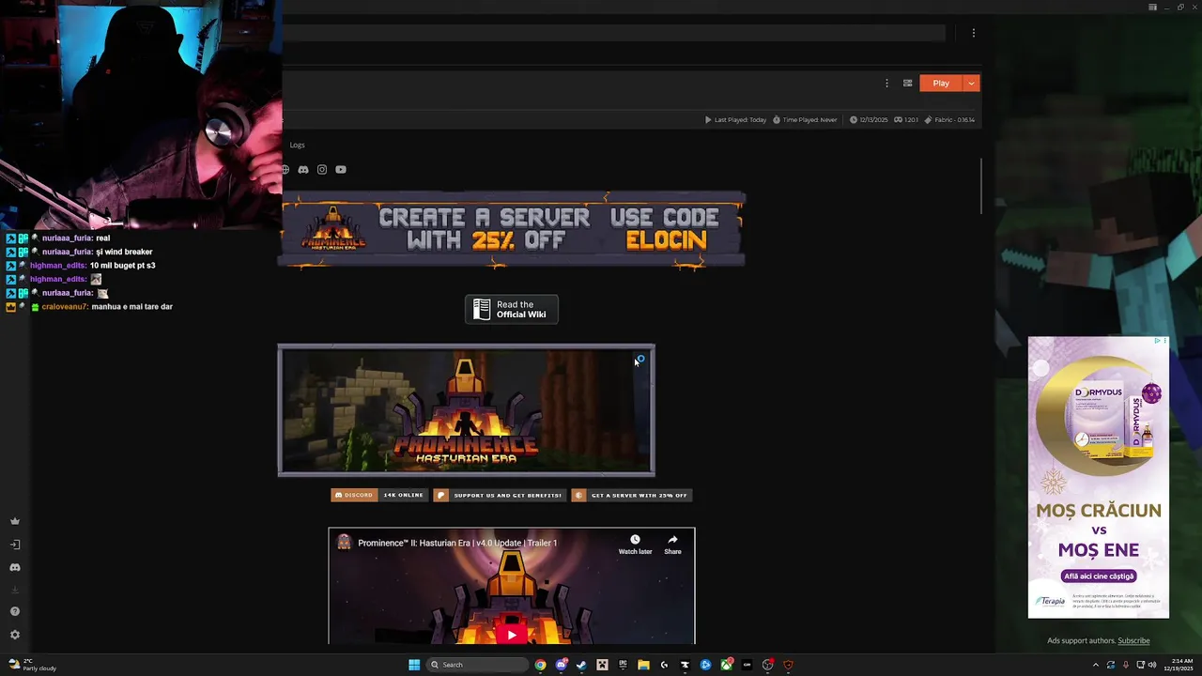
Task: Click the 12/13/2025 date label
Action: pos(869,120)
